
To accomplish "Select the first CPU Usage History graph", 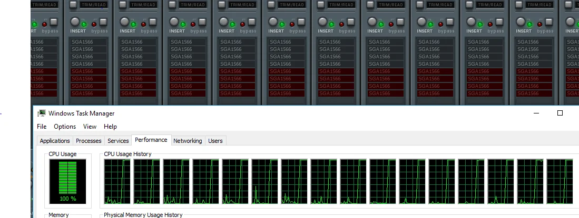I will click(117, 182).
